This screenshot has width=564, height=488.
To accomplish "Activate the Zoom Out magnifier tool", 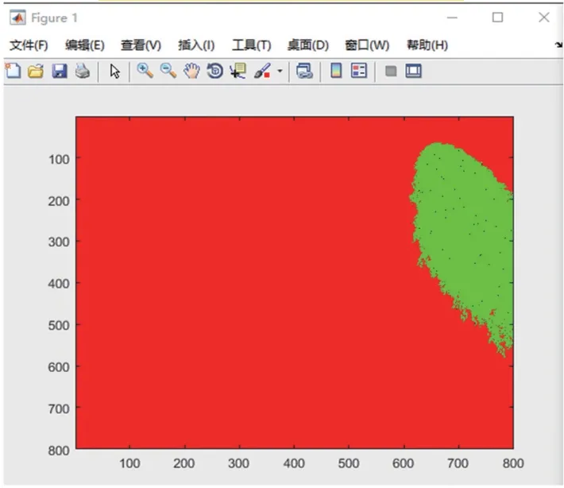I will [x=168, y=71].
